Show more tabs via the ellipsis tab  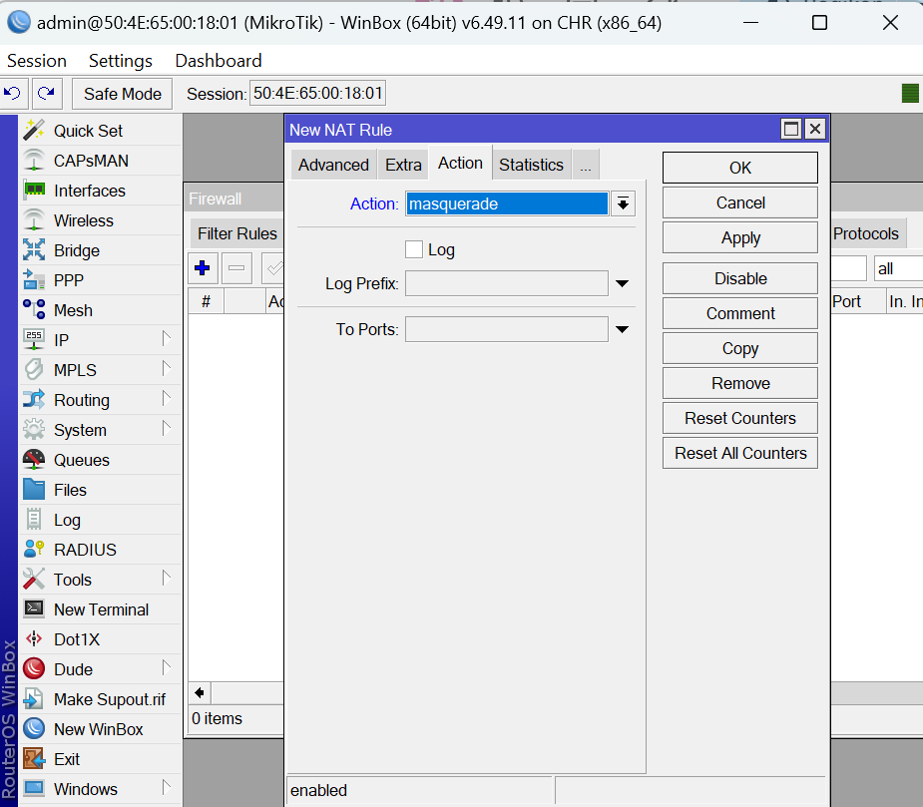pyautogui.click(x=585, y=165)
